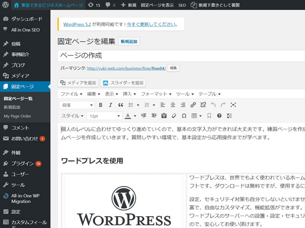Click the permalink 編集 button
Viewport: 305px width, 228px height.
tap(173, 68)
